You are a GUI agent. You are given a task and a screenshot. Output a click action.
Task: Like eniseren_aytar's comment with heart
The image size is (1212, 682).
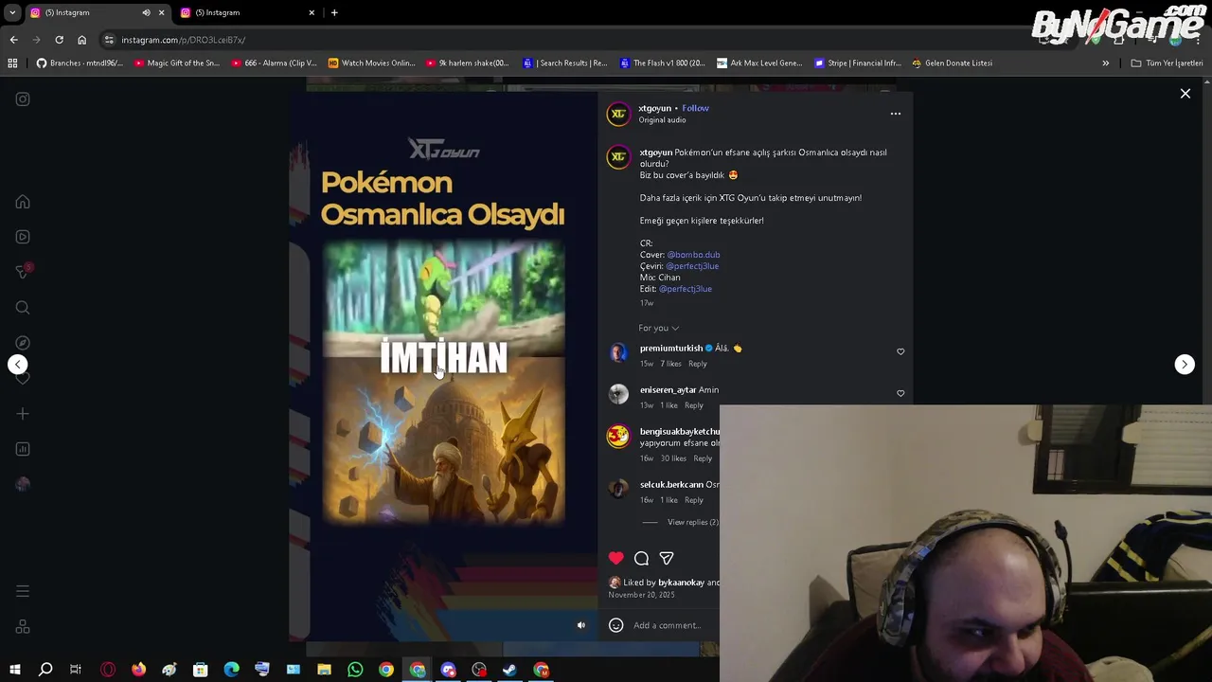[900, 393]
